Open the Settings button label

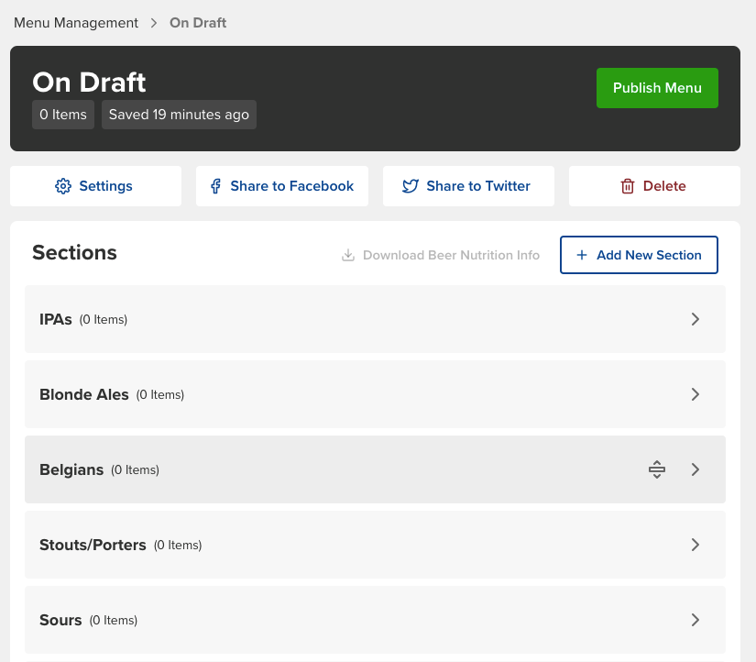105,186
